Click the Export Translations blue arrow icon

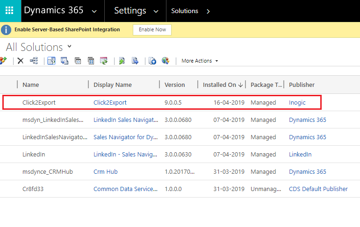135,61
